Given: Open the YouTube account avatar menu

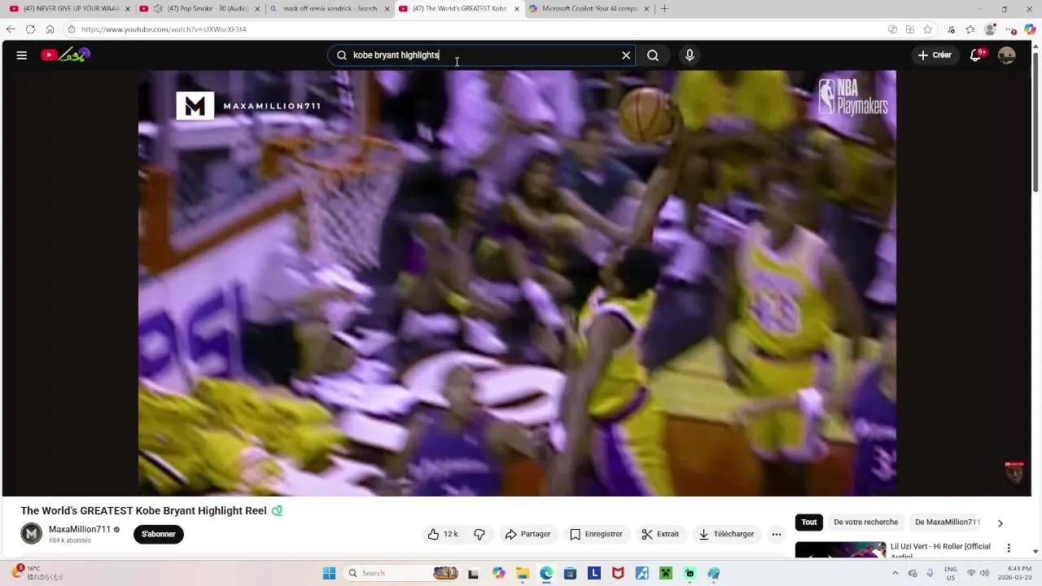Looking at the screenshot, I should [1007, 55].
